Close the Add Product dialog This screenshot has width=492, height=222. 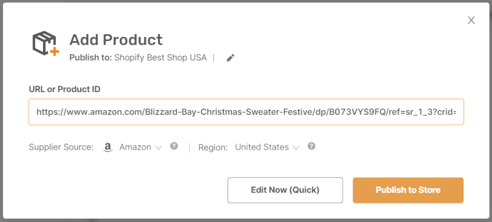point(471,20)
